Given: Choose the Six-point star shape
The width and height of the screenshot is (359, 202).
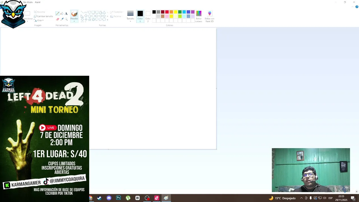Looking at the screenshot, I should click(x=93, y=20).
